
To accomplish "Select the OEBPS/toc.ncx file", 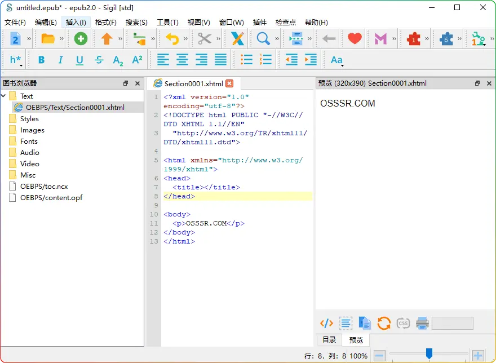I will click(x=44, y=187).
